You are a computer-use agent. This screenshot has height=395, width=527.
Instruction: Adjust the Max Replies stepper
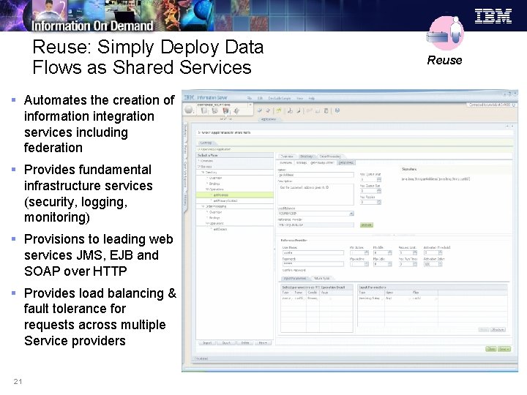tap(379, 202)
